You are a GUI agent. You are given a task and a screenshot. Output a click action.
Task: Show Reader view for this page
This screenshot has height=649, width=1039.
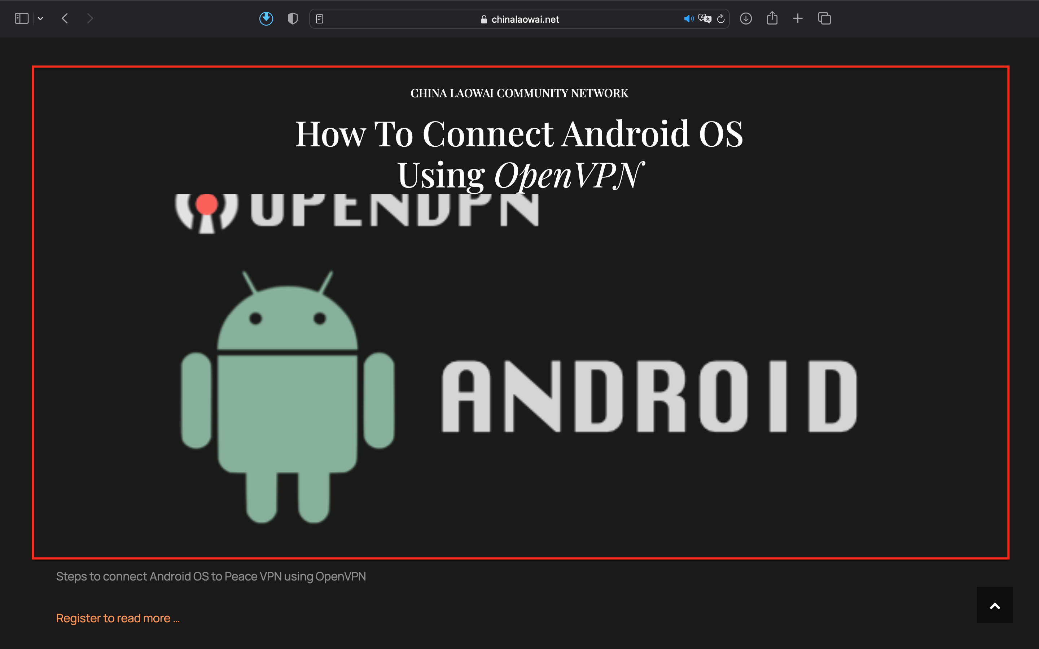(319, 19)
